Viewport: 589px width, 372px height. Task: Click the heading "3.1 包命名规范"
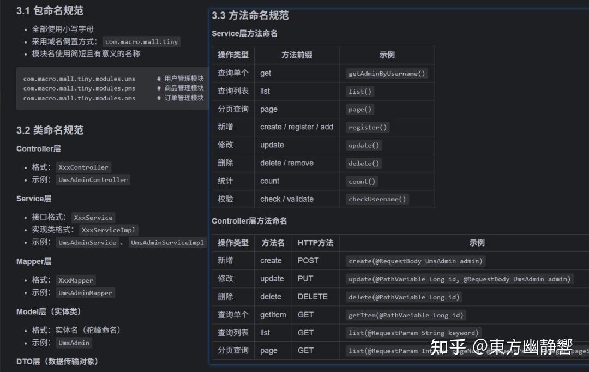50,10
